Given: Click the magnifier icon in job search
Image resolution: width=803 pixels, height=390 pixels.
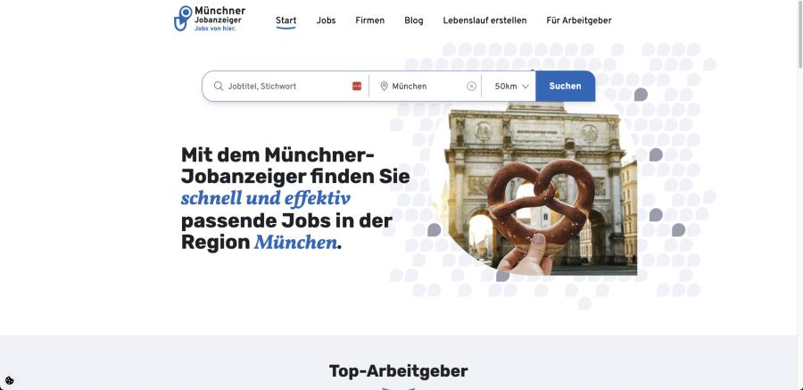Looking at the screenshot, I should coord(219,86).
